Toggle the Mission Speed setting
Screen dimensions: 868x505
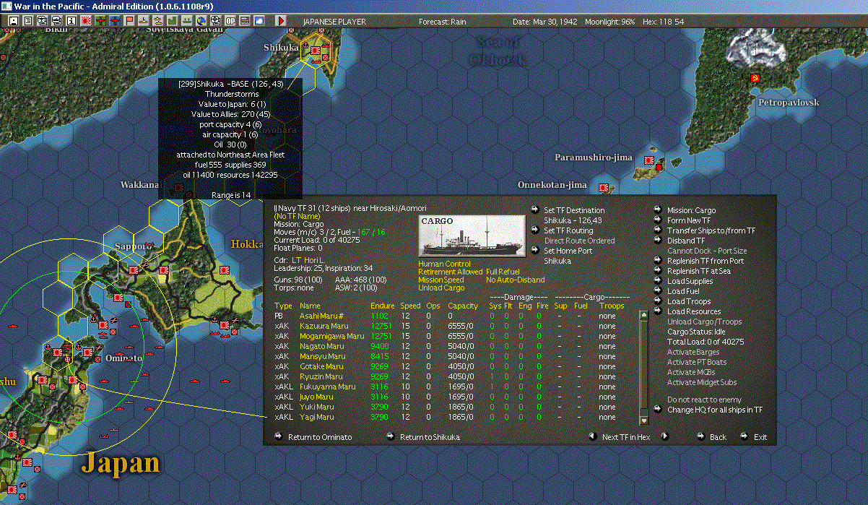441,280
